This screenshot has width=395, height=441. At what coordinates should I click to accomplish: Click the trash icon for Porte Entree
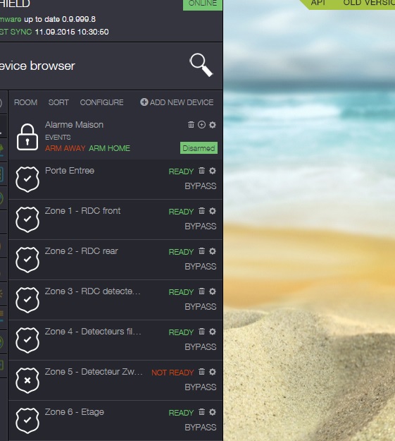(201, 171)
